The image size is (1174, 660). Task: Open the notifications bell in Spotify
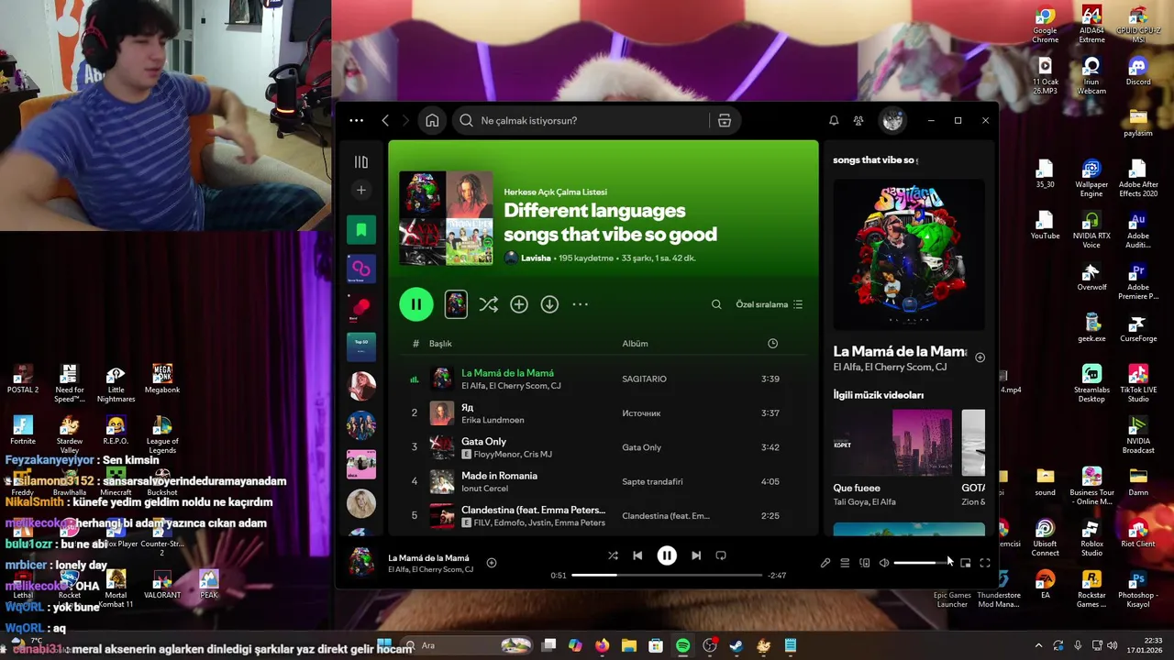click(834, 121)
